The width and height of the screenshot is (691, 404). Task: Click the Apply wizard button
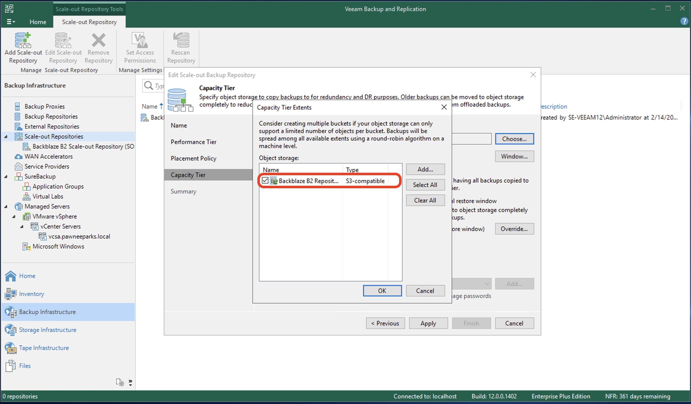[428, 323]
